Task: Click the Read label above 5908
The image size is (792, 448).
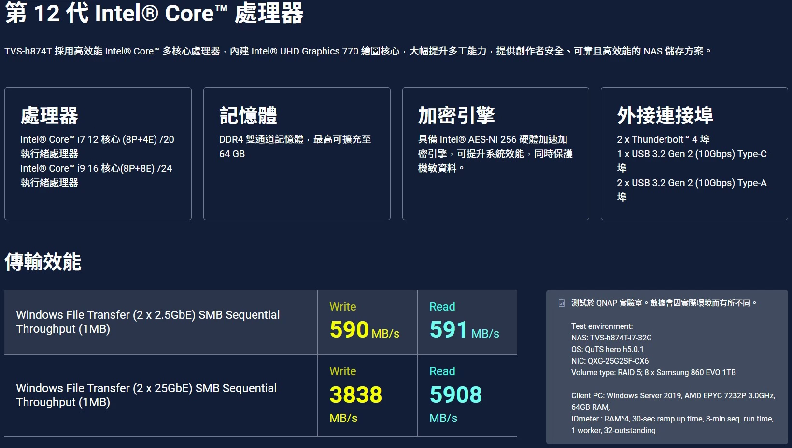Action: coord(442,371)
